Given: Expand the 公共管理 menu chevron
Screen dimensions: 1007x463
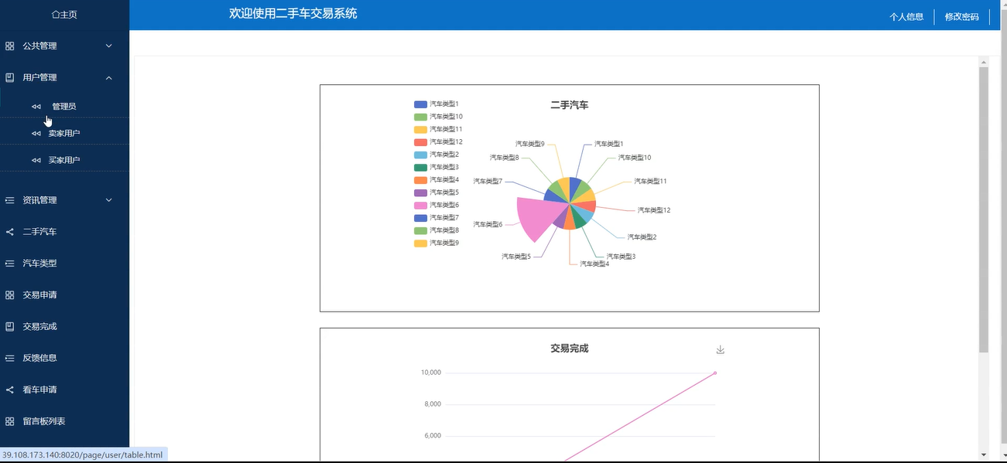Looking at the screenshot, I should click(x=108, y=46).
